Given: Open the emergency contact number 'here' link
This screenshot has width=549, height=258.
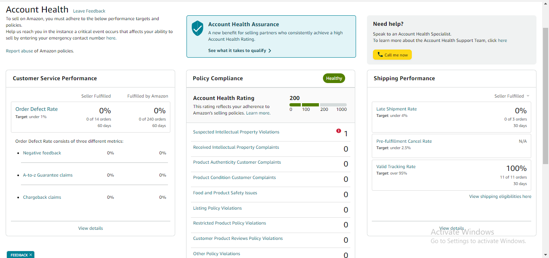Looking at the screenshot, I should [111, 38].
